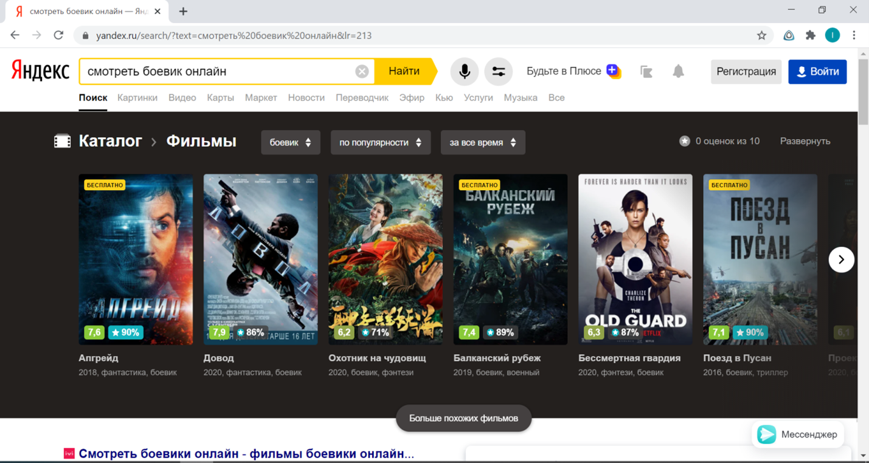Open notifications bell icon
The width and height of the screenshot is (869, 463).
tap(678, 72)
